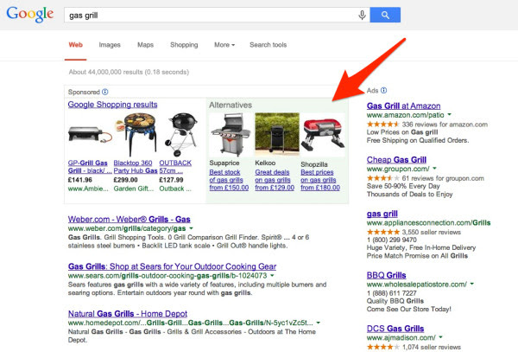Open Natural Gas Grills Home Depot result

pyautogui.click(x=128, y=314)
